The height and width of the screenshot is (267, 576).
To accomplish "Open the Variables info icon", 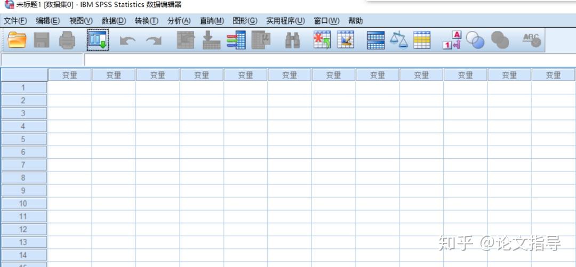I will (x=236, y=40).
